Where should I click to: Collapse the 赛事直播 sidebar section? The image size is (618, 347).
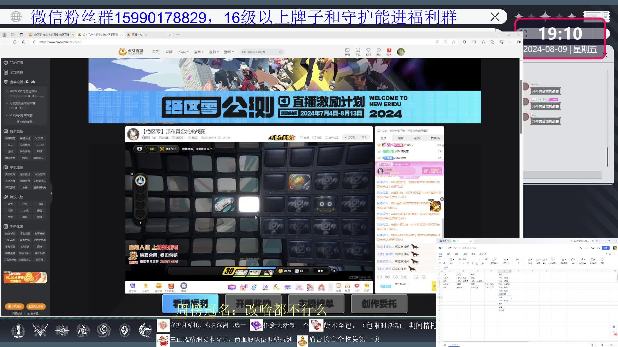coord(46,82)
